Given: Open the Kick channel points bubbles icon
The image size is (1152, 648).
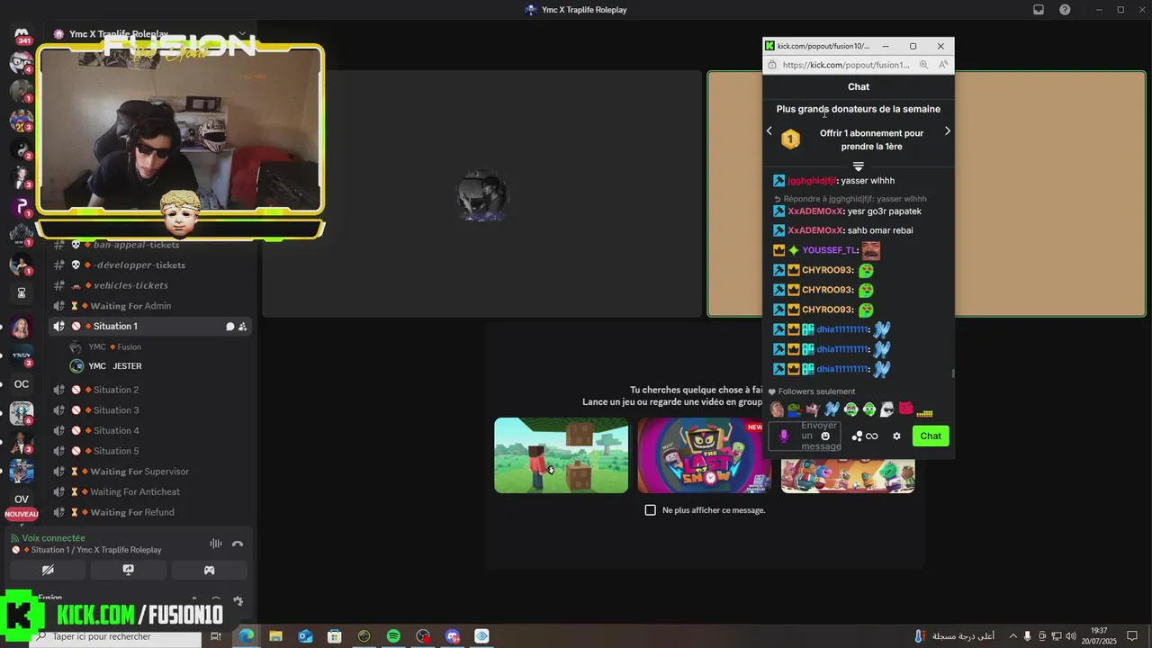Looking at the screenshot, I should 857,436.
